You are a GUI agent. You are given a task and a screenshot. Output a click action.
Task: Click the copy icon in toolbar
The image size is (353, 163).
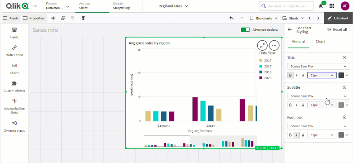click(x=63, y=18)
